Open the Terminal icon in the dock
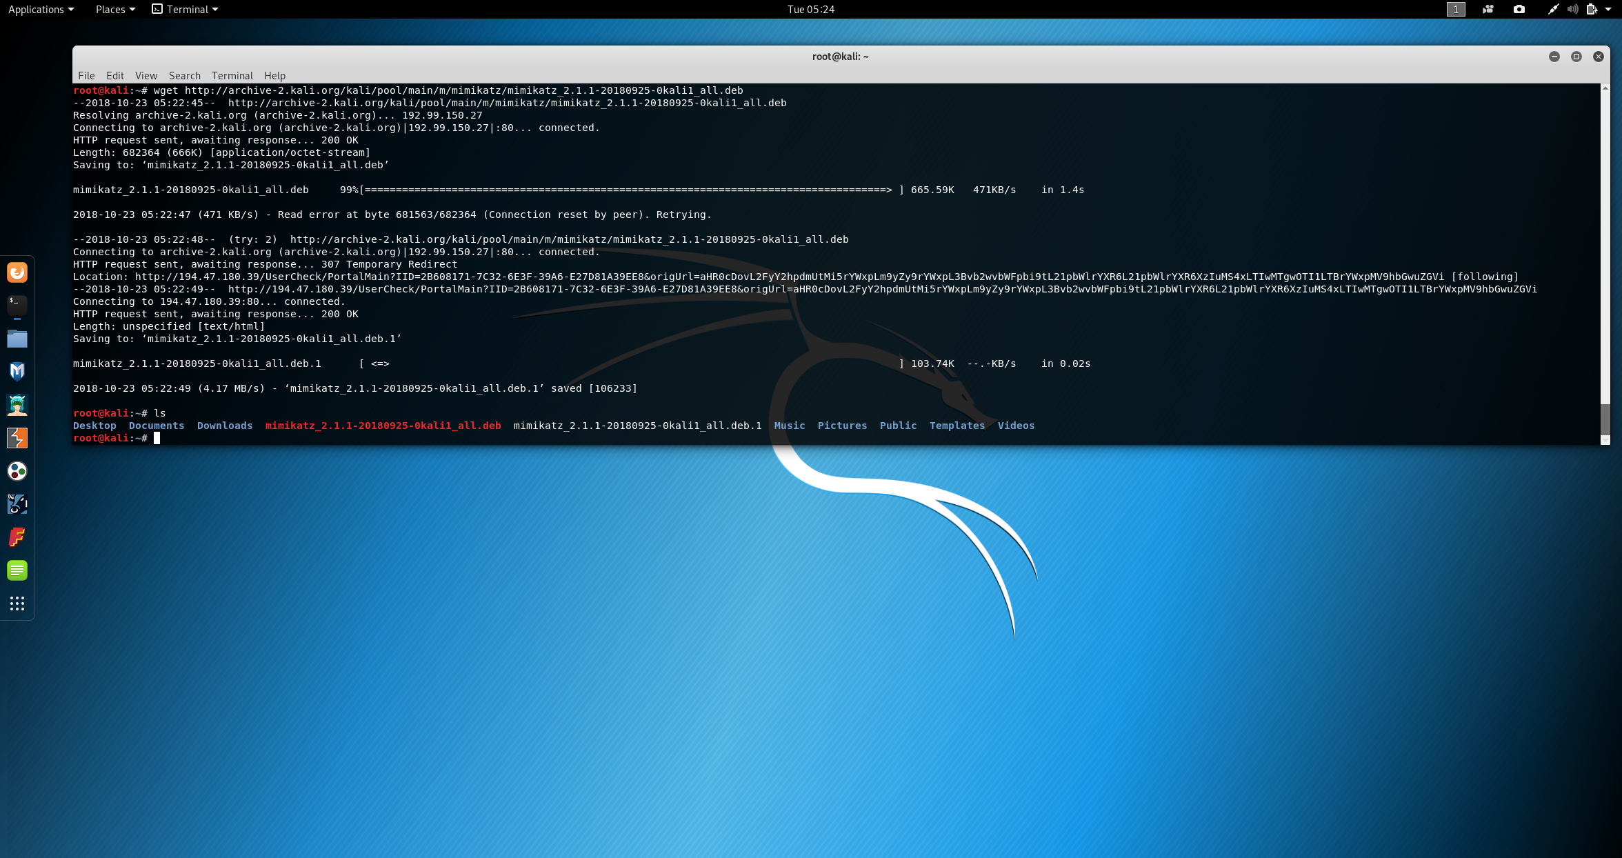1622x858 pixels. tap(17, 305)
